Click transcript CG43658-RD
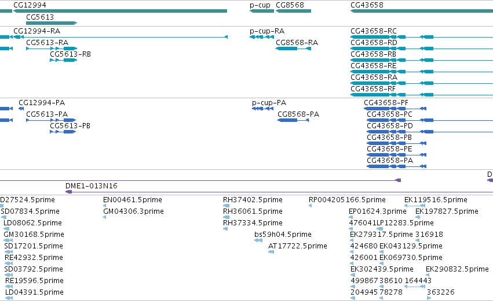Viewport: 493px width, 301px height. (x=374, y=43)
